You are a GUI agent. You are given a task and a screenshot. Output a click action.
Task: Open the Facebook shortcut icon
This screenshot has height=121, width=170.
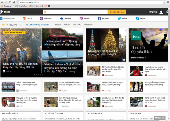pyautogui.click(x=99, y=18)
